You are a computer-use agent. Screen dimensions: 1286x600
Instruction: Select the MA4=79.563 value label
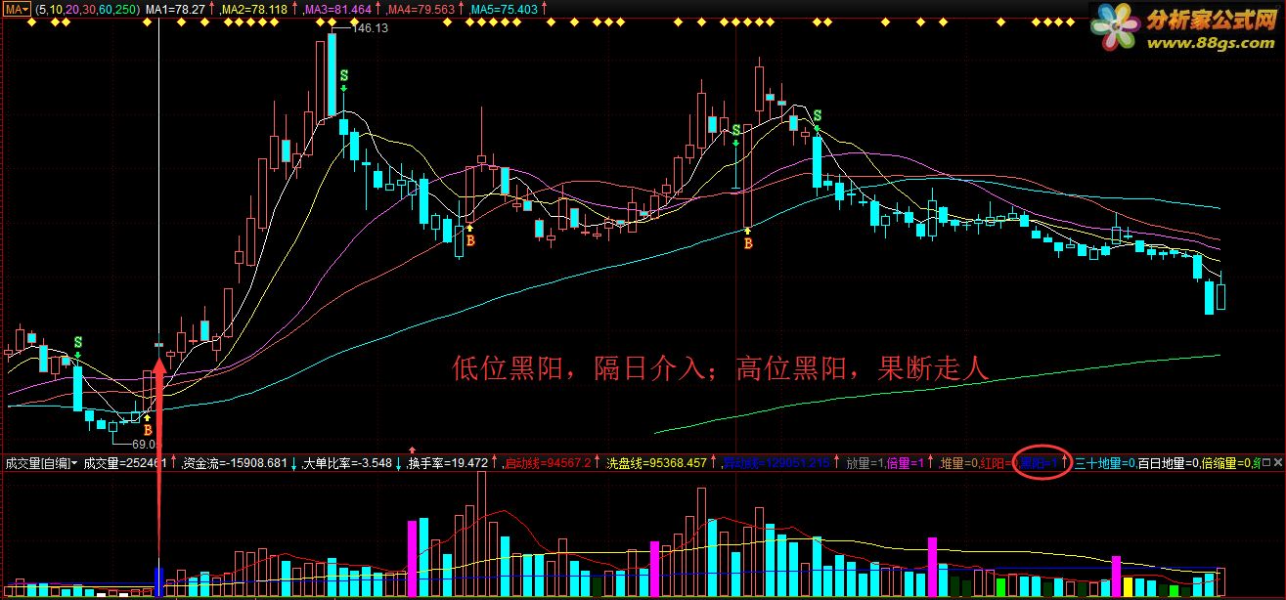point(421,9)
